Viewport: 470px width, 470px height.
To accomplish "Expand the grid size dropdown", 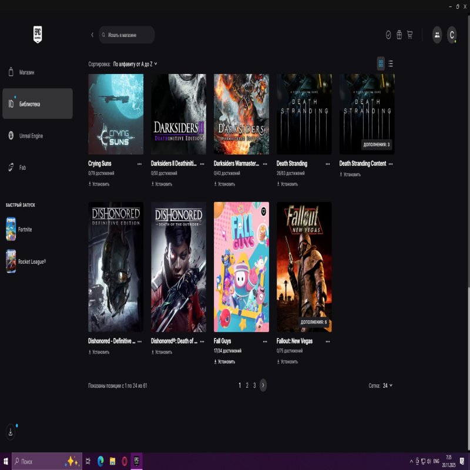I will [x=388, y=385].
